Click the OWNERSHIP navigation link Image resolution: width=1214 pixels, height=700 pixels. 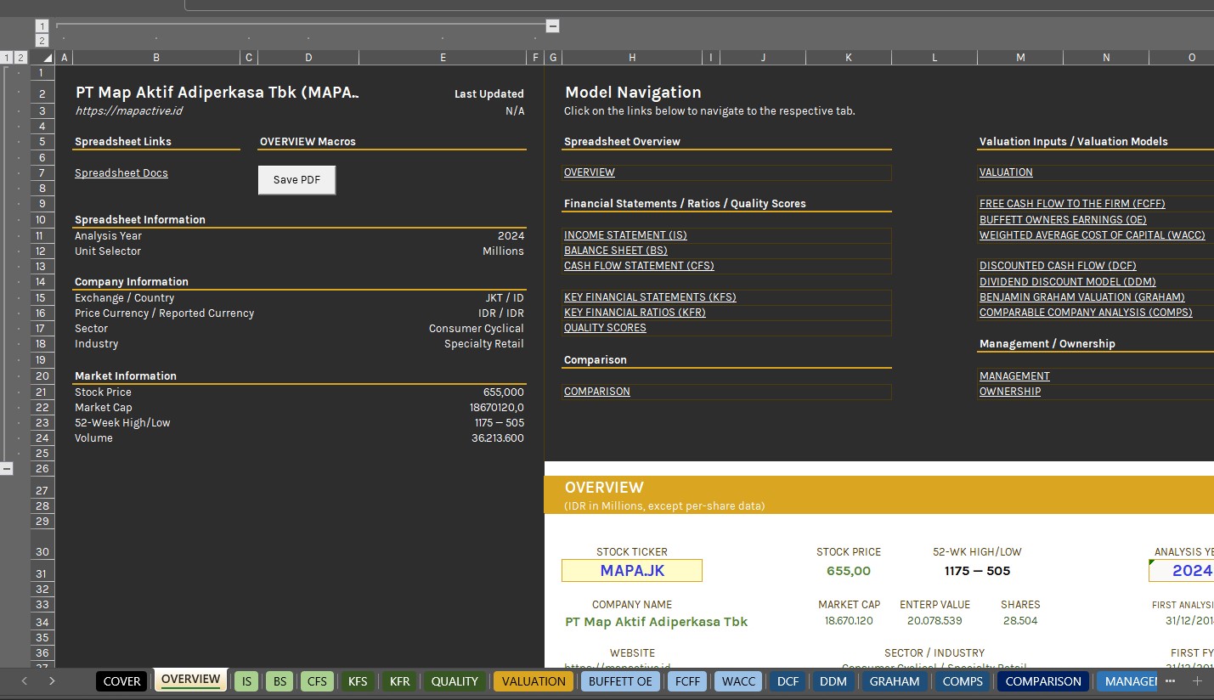(x=1009, y=391)
